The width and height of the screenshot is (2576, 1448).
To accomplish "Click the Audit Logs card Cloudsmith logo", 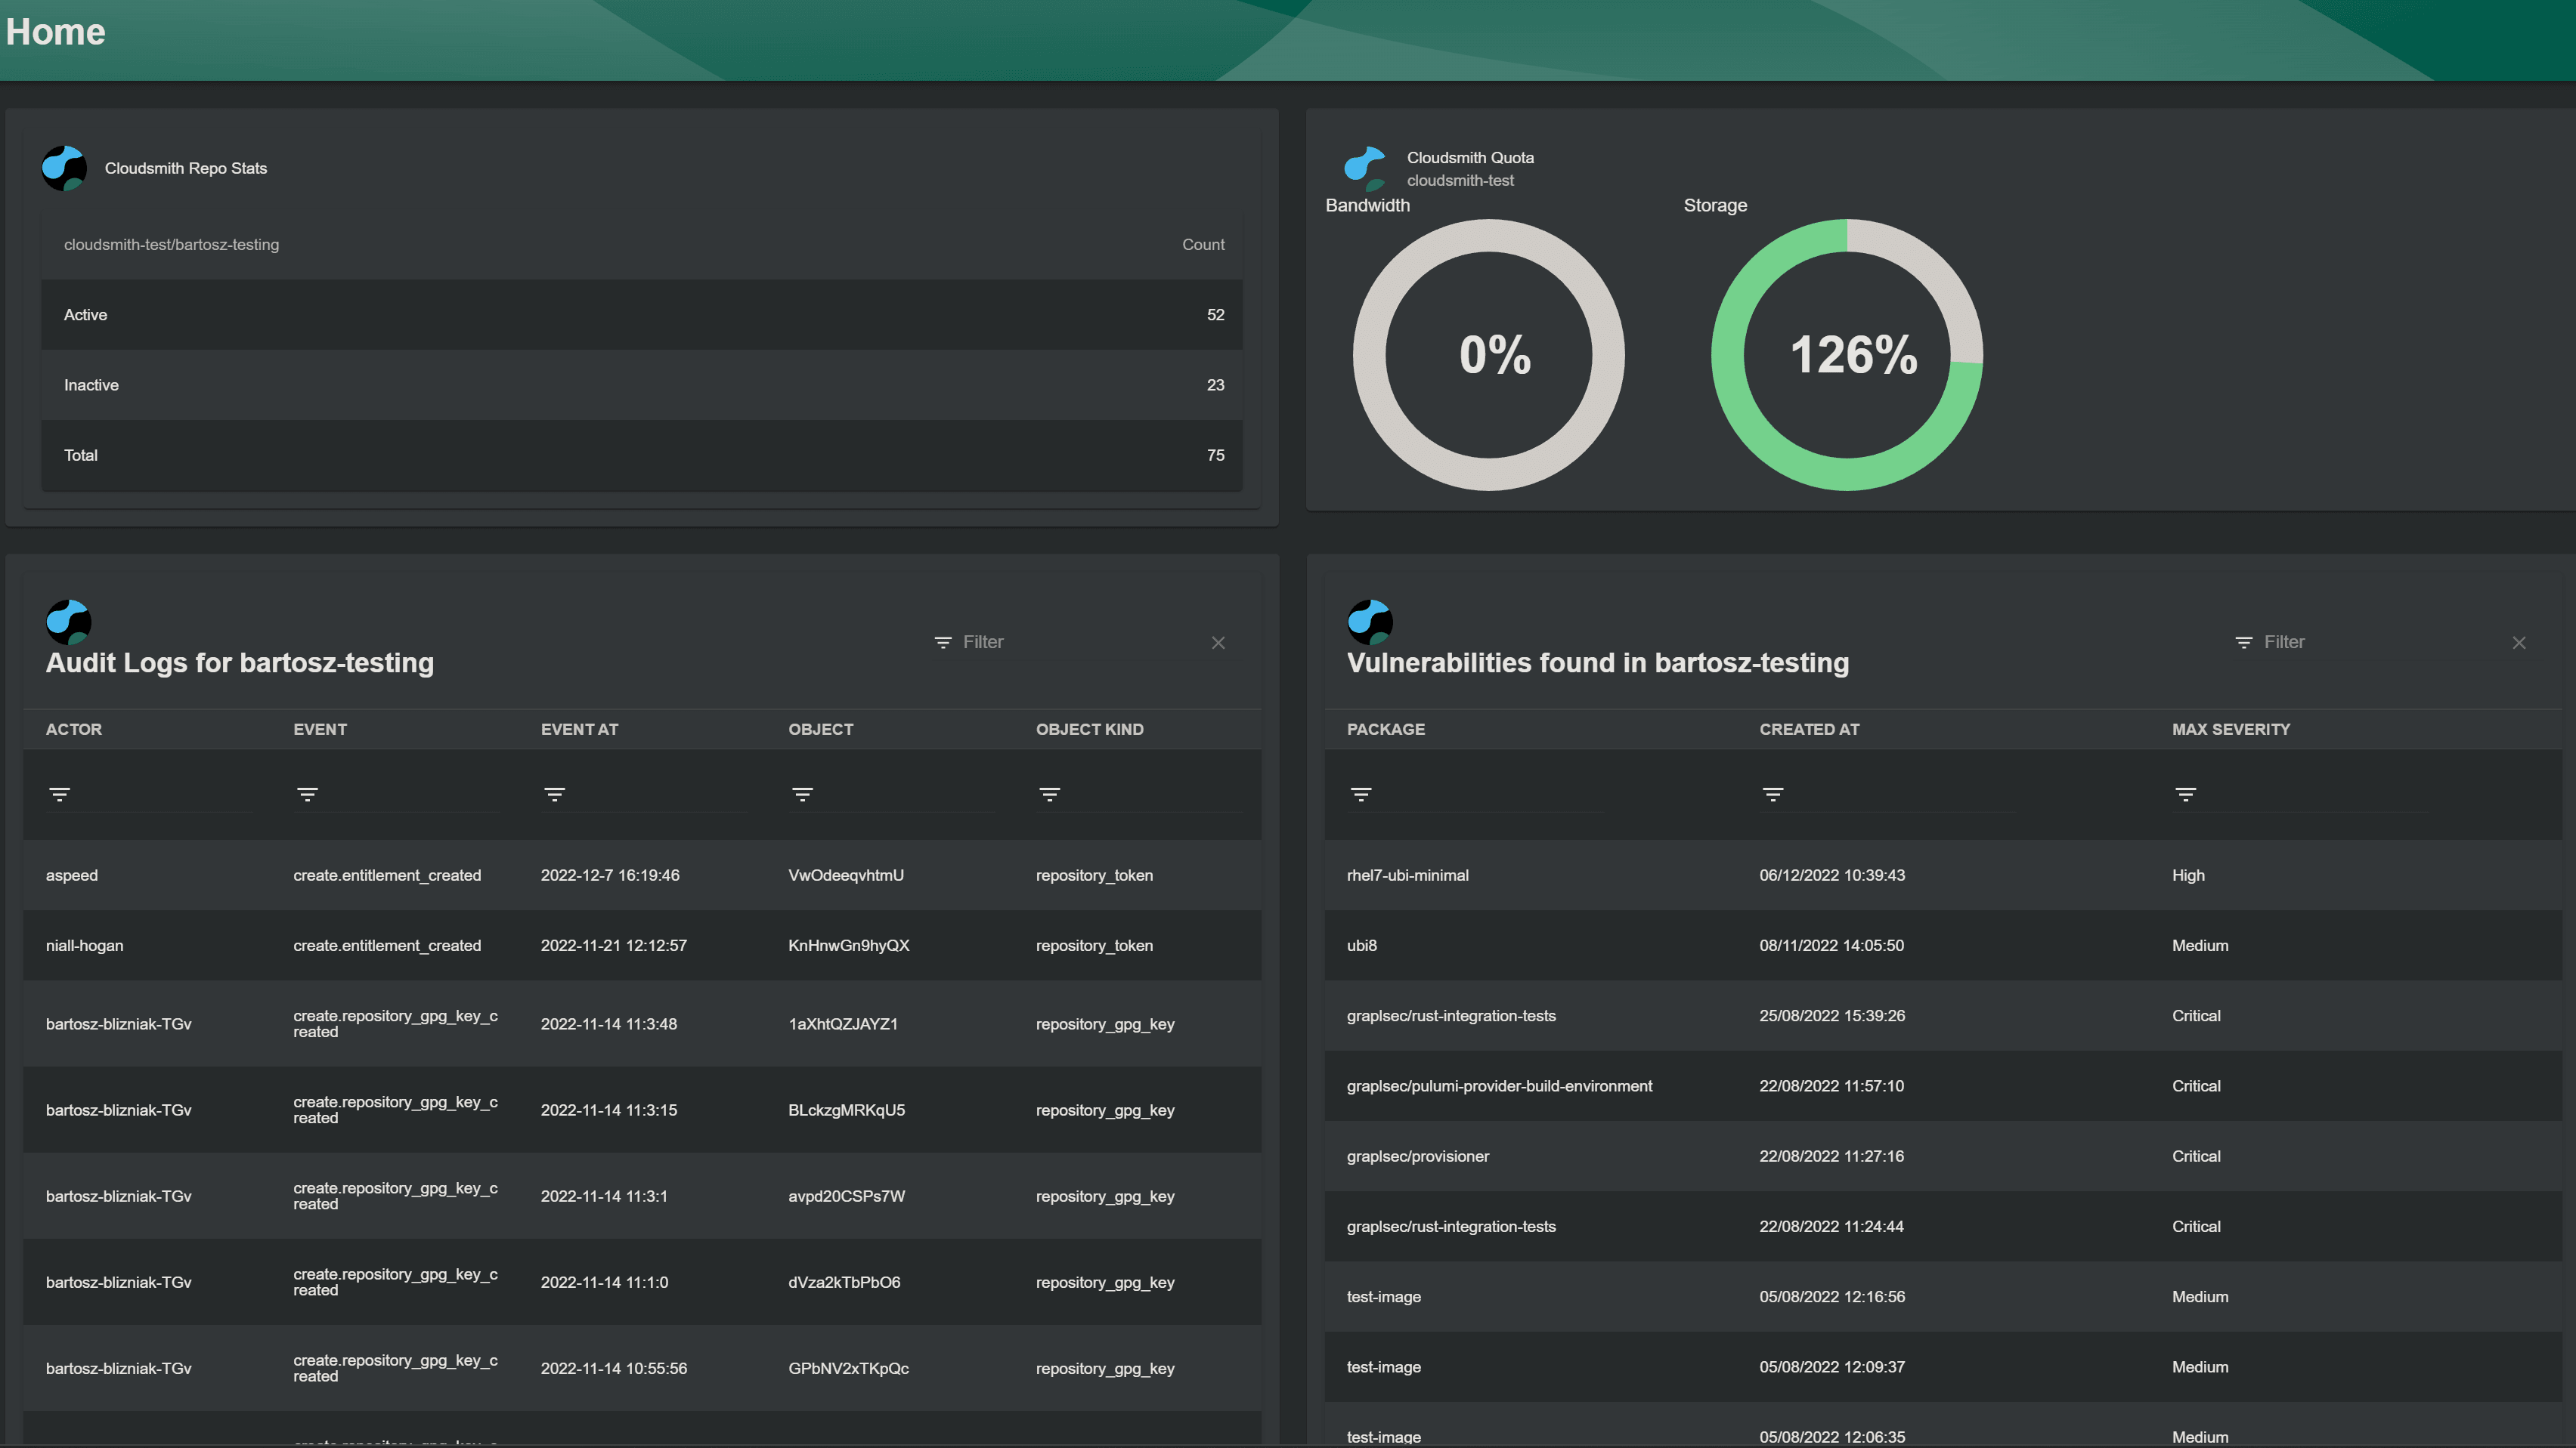I will tap(68, 622).
